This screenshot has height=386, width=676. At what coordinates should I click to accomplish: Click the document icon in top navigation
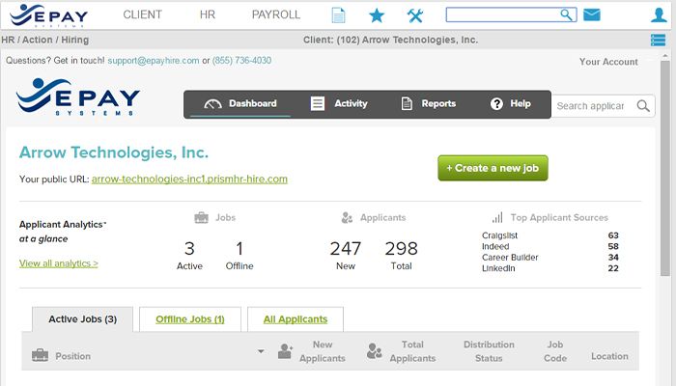(338, 15)
